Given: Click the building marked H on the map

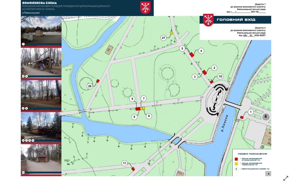Looking at the screenshot, I should point(109,50).
